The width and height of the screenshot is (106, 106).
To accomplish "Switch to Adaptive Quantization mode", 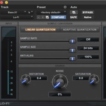I will click(80, 30).
